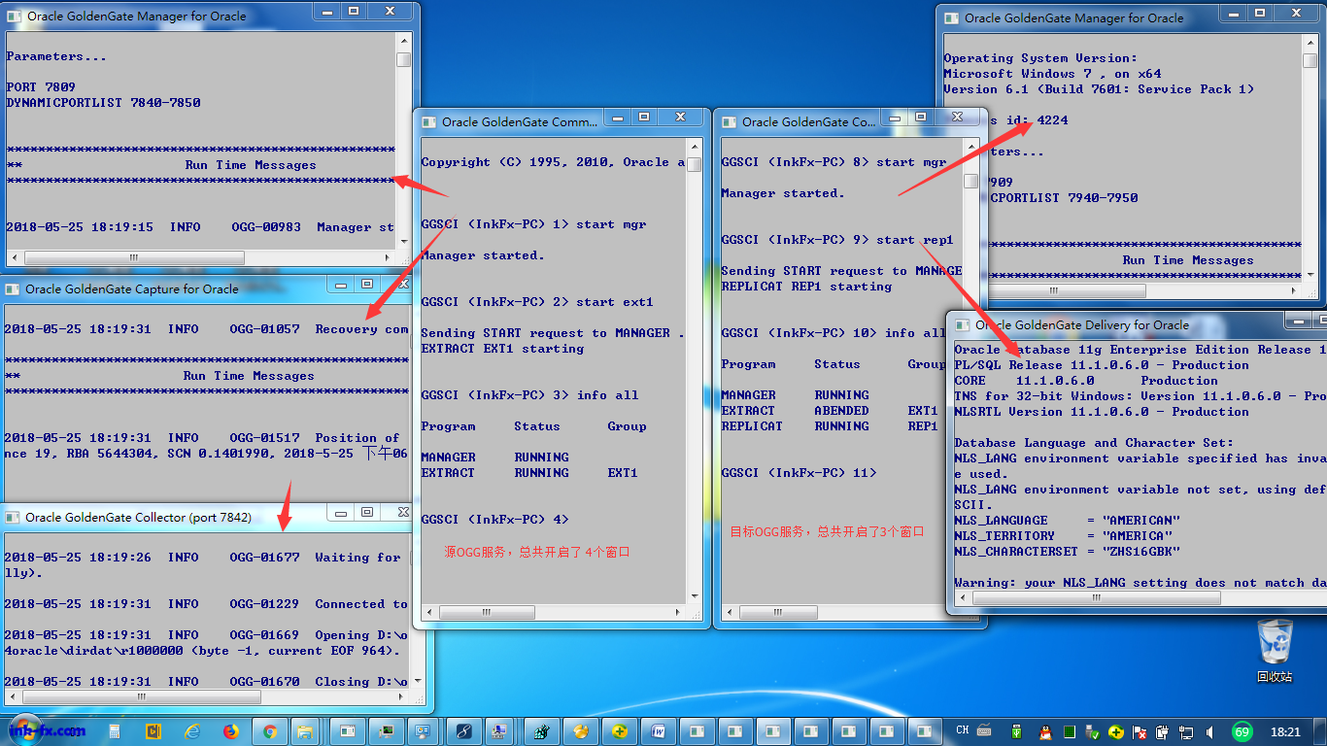Open system menu icon of Delivery window
This screenshot has width=1327, height=746.
pos(963,325)
